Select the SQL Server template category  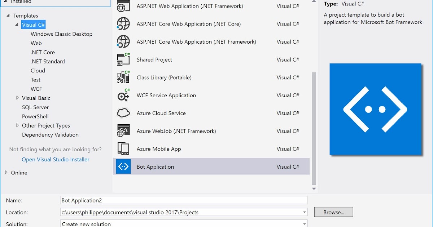pos(35,107)
